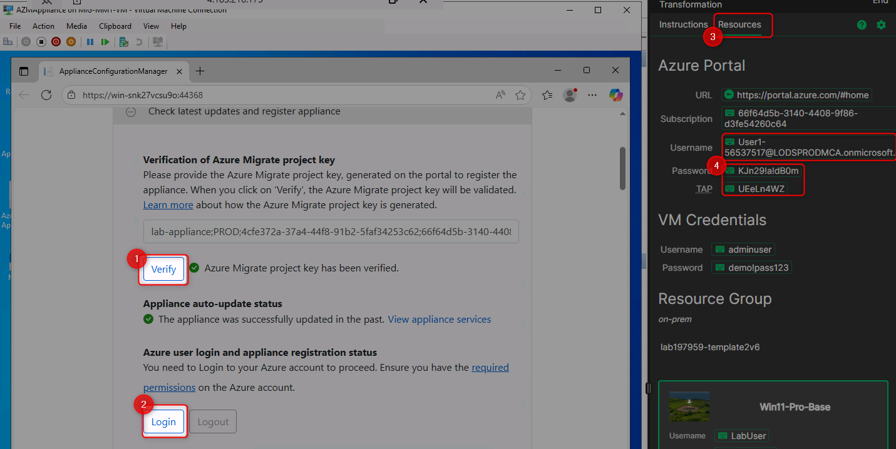This screenshot has width=896, height=449.
Task: Click the orange Save VM state icon
Action: click(x=71, y=42)
